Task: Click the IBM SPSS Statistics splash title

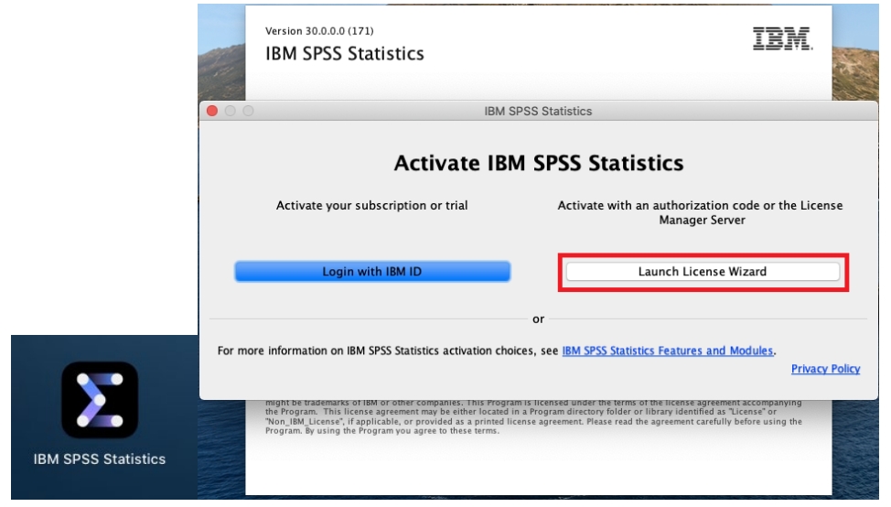Action: point(344,53)
